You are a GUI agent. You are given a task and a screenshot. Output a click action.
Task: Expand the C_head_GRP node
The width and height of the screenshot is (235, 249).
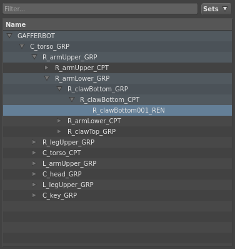(34, 174)
